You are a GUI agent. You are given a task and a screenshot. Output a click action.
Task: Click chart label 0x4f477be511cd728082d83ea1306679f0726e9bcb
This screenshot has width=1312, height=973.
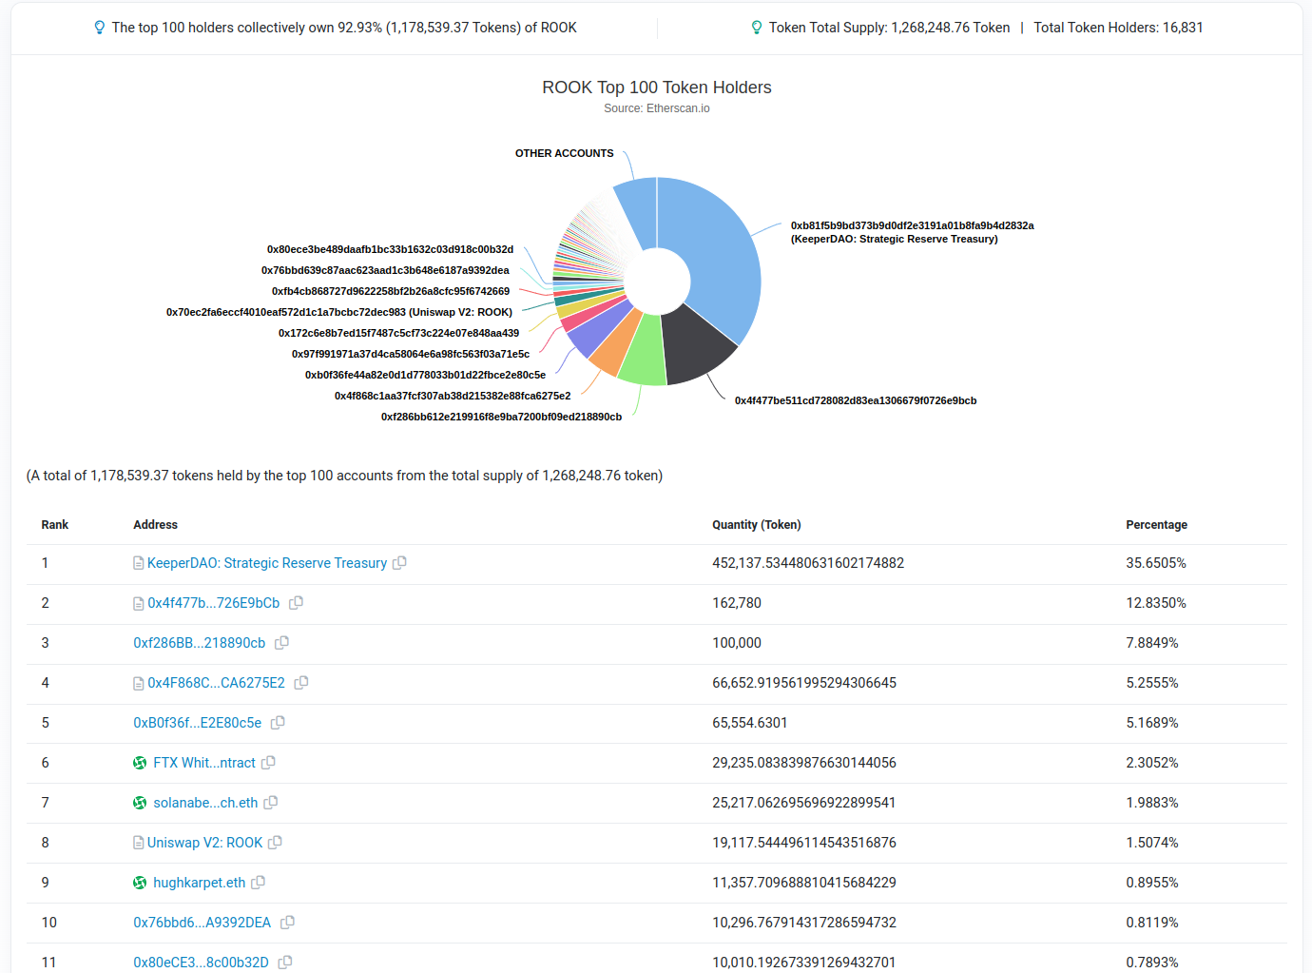856,400
